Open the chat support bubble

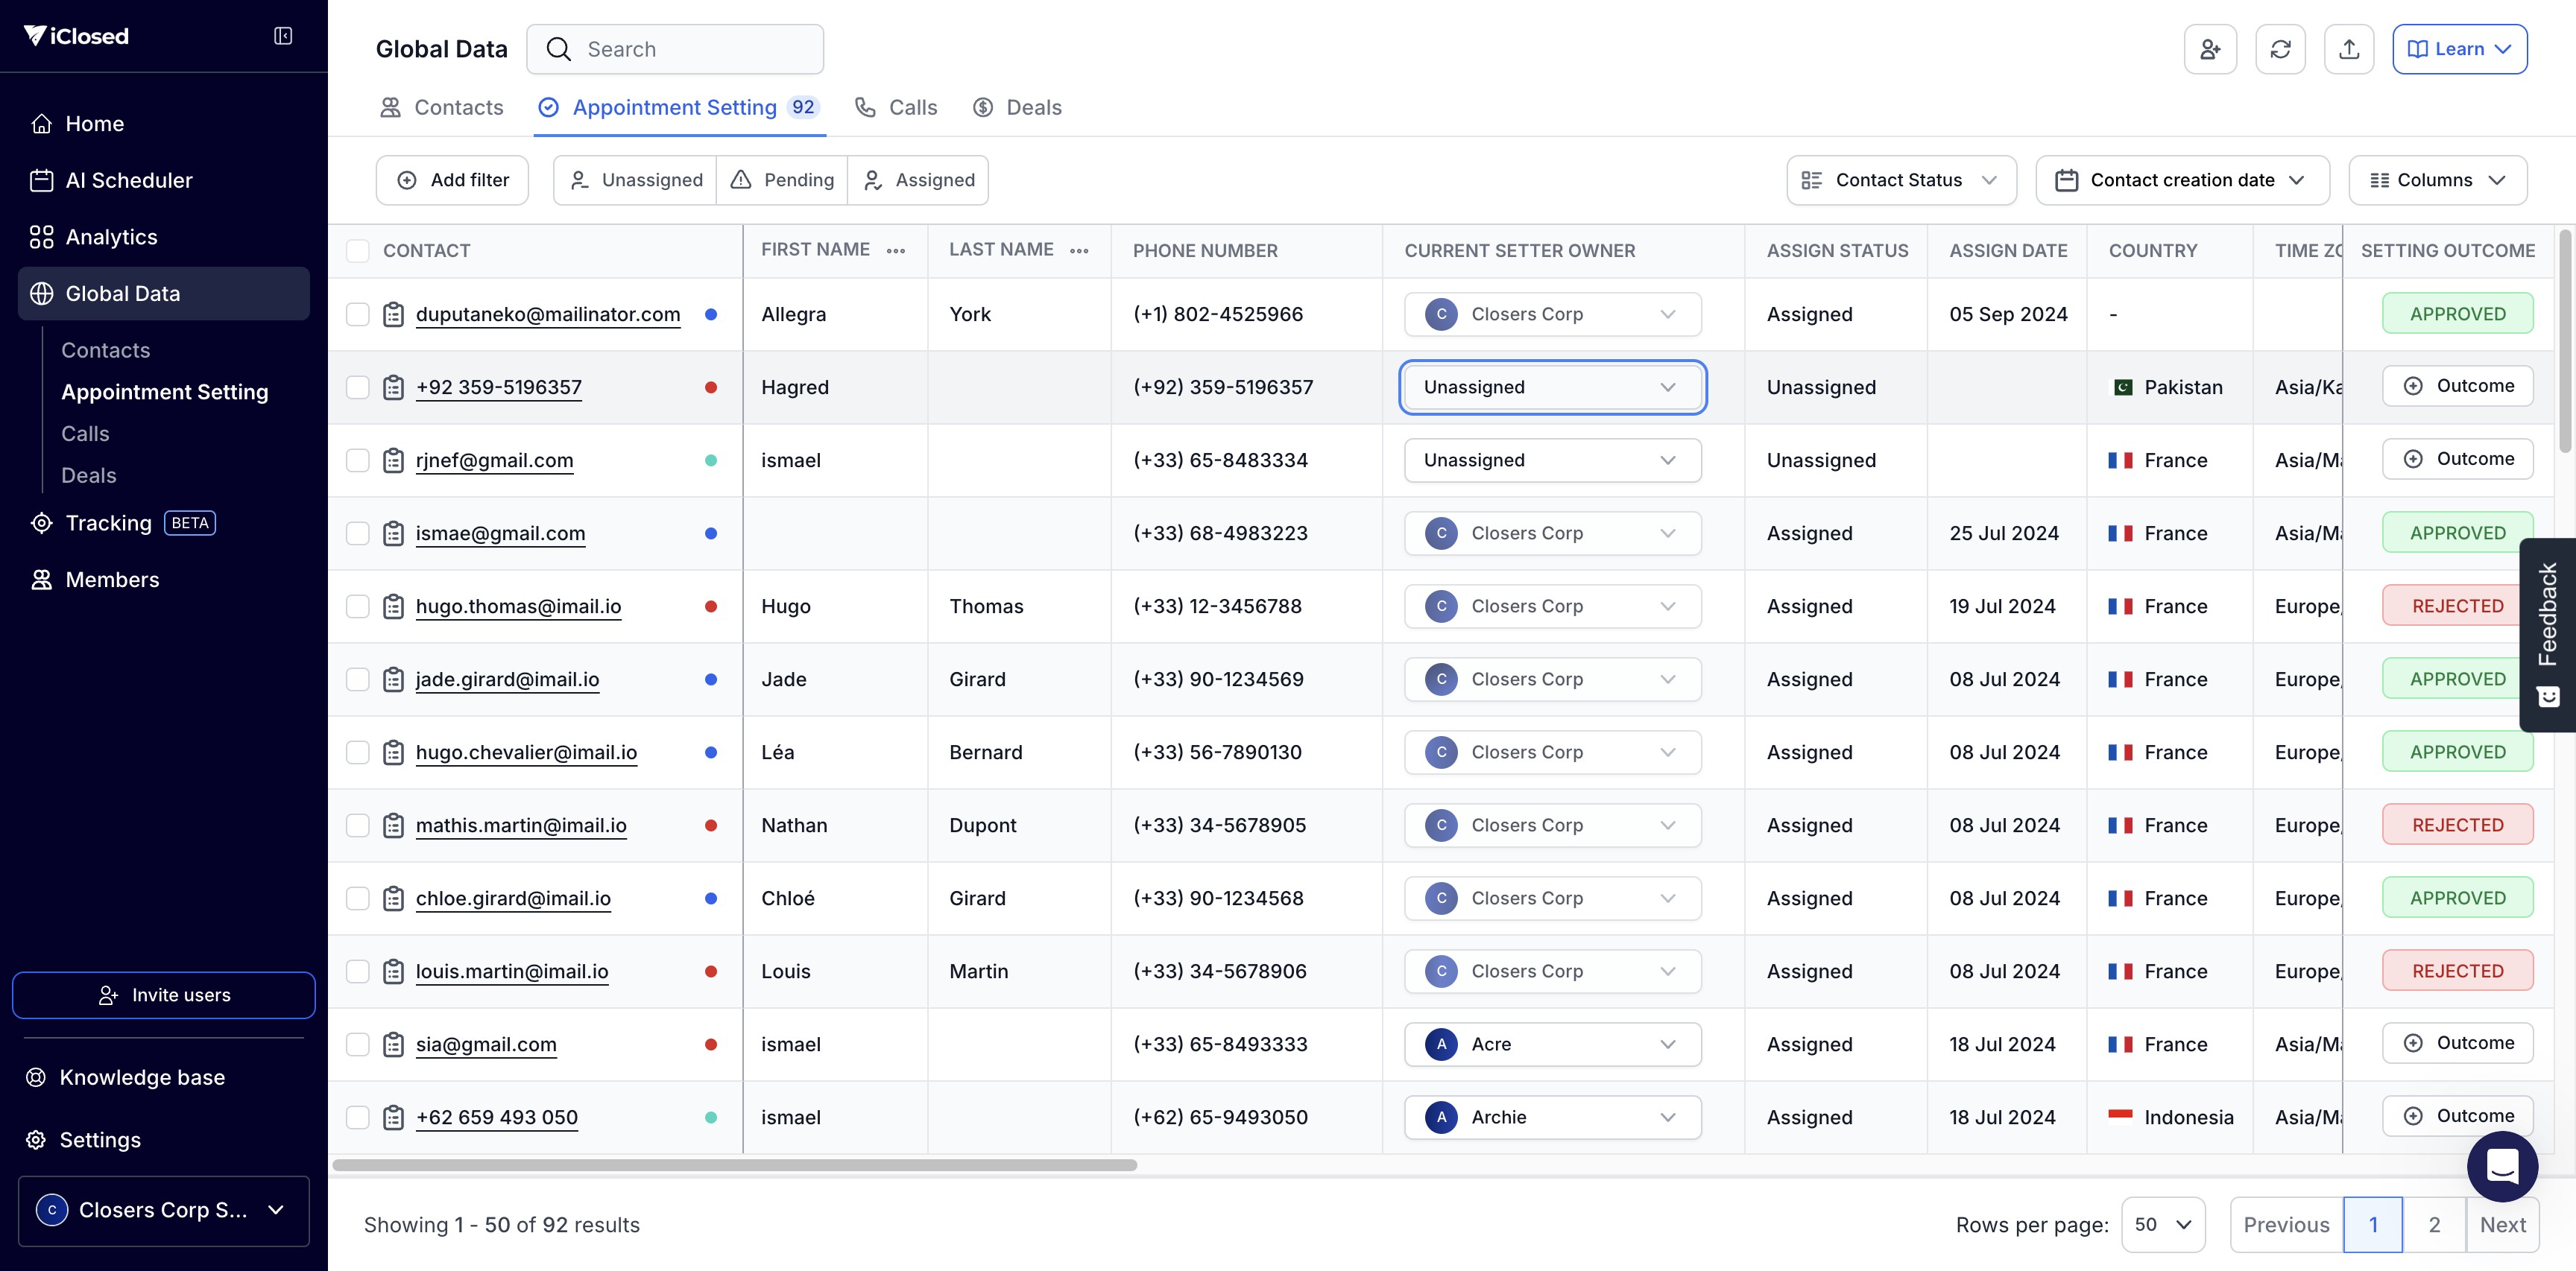2502,1166
